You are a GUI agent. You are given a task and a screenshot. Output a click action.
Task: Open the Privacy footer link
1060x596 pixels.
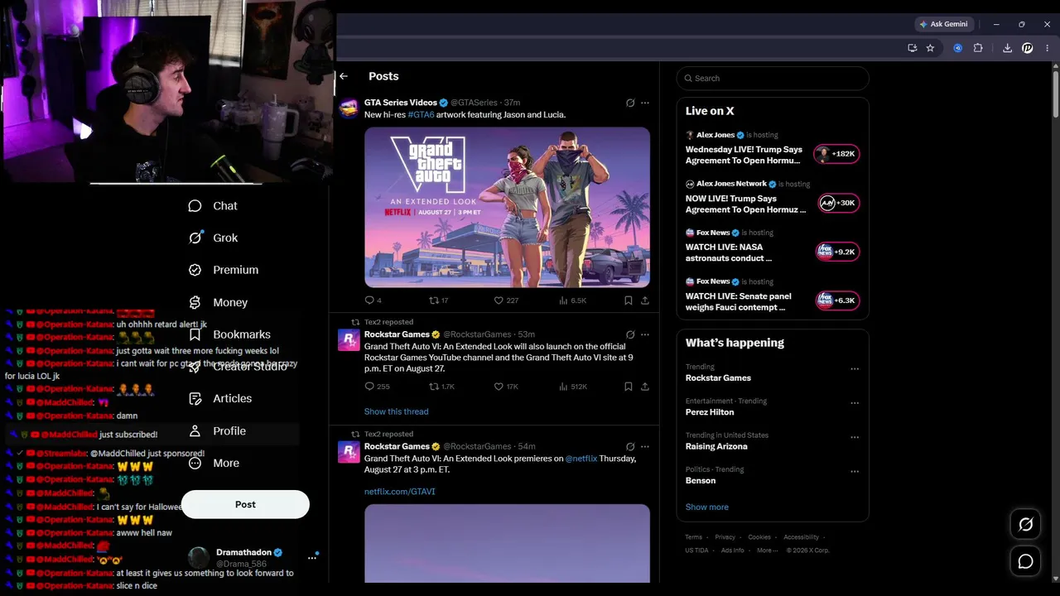[x=725, y=537]
